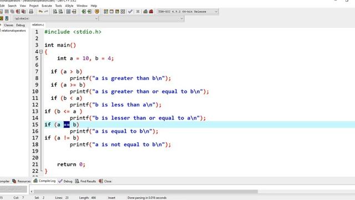Click the 'if (a >= b)' line
Viewport: 355px width, 200px height.
pos(68,85)
